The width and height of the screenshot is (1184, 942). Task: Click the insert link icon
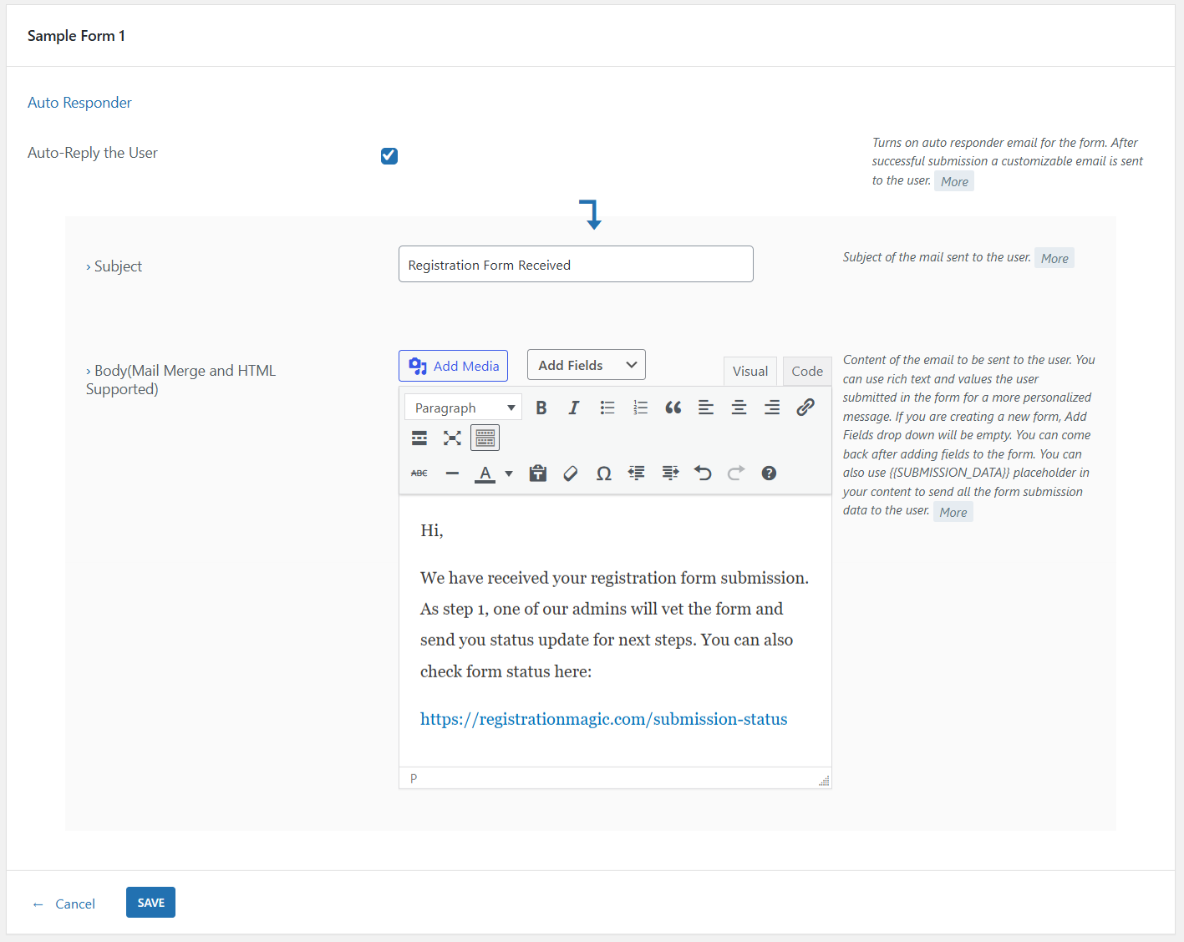pyautogui.click(x=805, y=408)
